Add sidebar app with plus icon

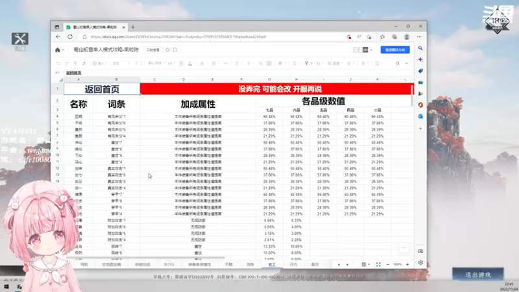[420, 128]
